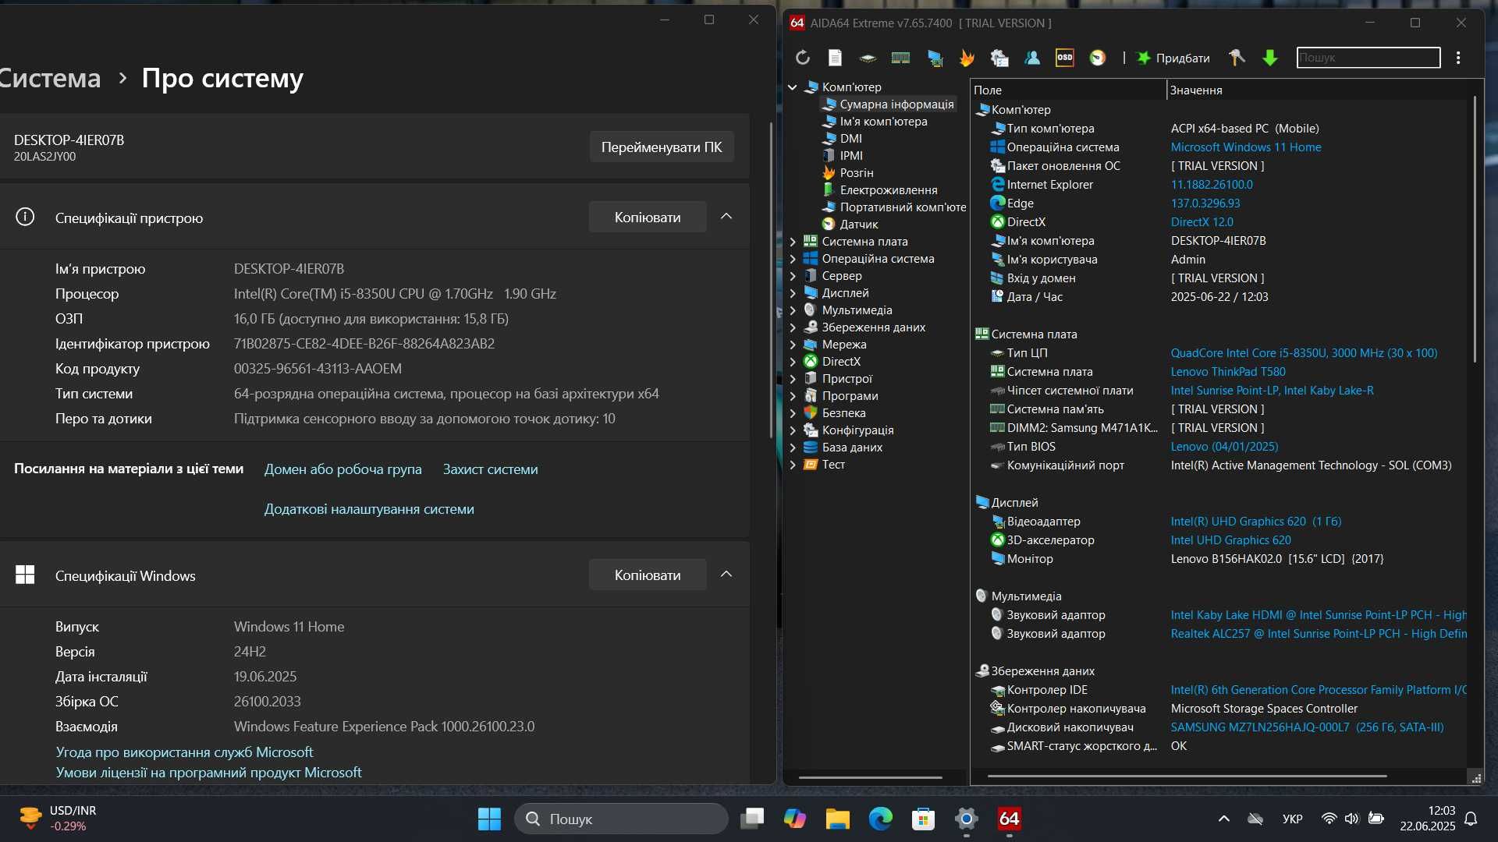The height and width of the screenshot is (842, 1498).
Task: Open File Explorer from the taskbar
Action: (x=838, y=819)
